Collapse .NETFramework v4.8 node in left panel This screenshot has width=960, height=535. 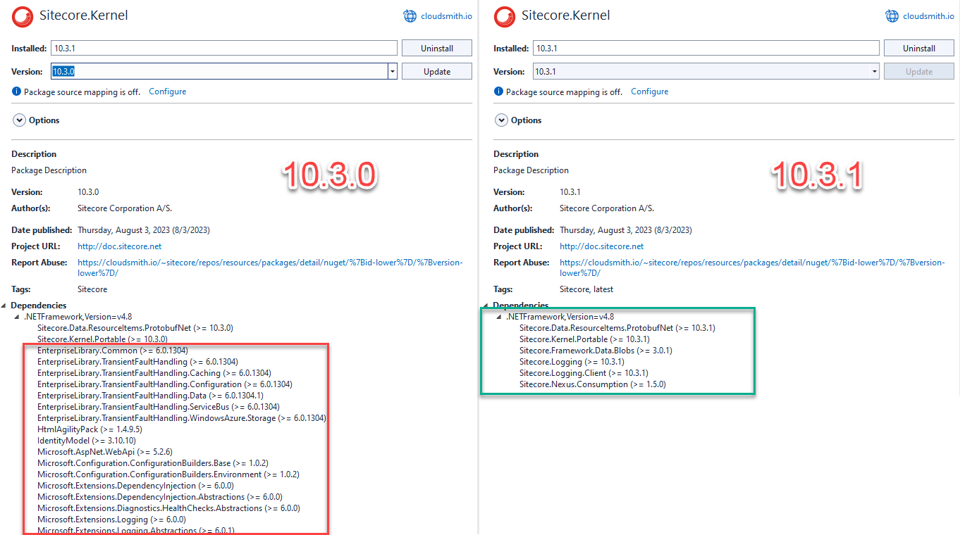click(x=18, y=317)
